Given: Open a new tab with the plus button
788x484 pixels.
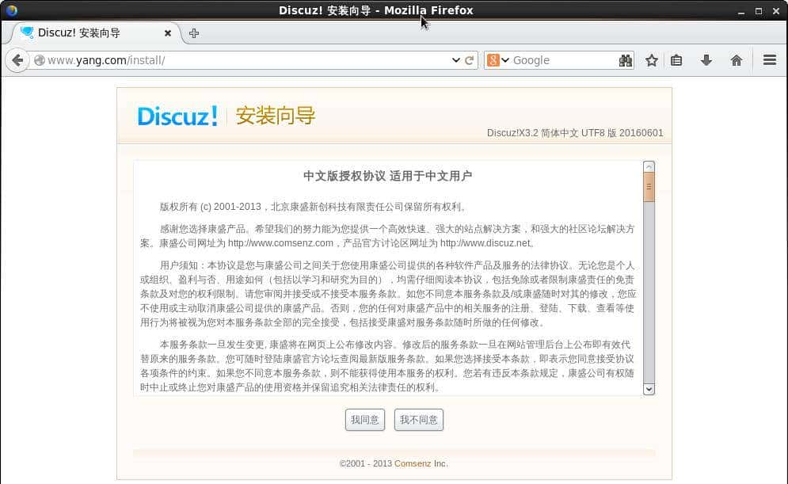Looking at the screenshot, I should pyautogui.click(x=192, y=33).
